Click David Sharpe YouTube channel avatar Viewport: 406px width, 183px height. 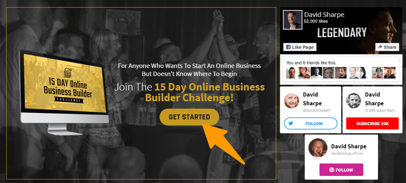tap(354, 101)
